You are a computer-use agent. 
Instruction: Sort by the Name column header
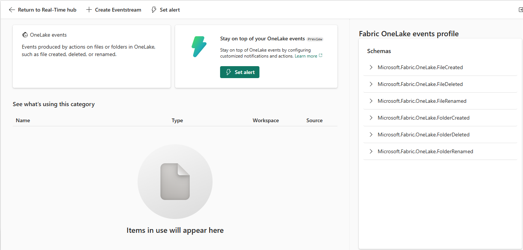click(x=23, y=120)
